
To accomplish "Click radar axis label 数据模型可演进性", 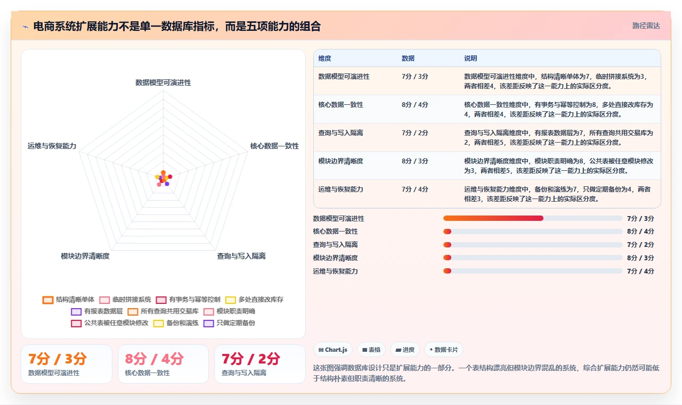I will point(163,82).
